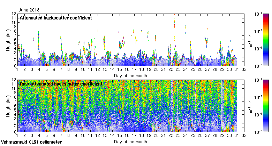This screenshot has height=146, width=272.
Task: Click the 0 km height tick on top plot
Action: click(x=15, y=66)
